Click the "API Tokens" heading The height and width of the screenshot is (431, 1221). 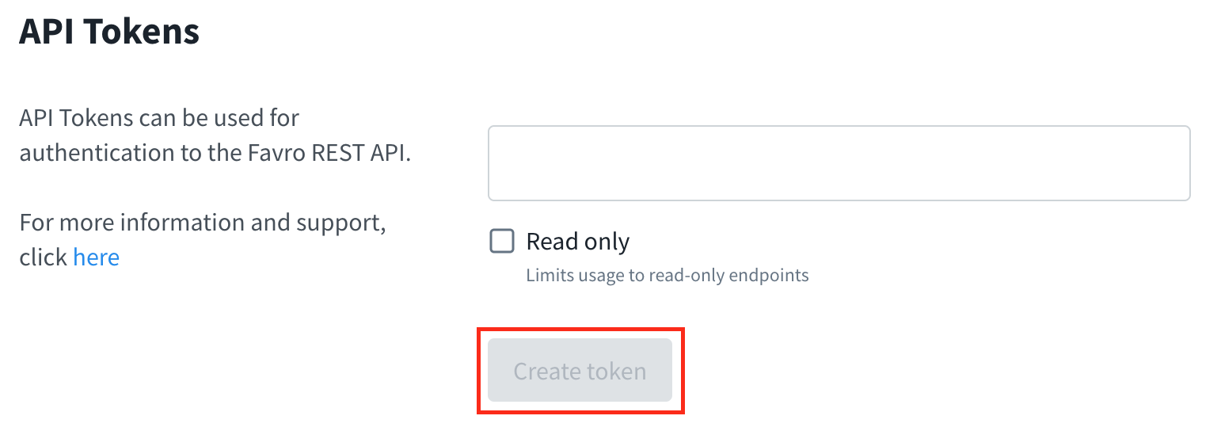(x=109, y=32)
